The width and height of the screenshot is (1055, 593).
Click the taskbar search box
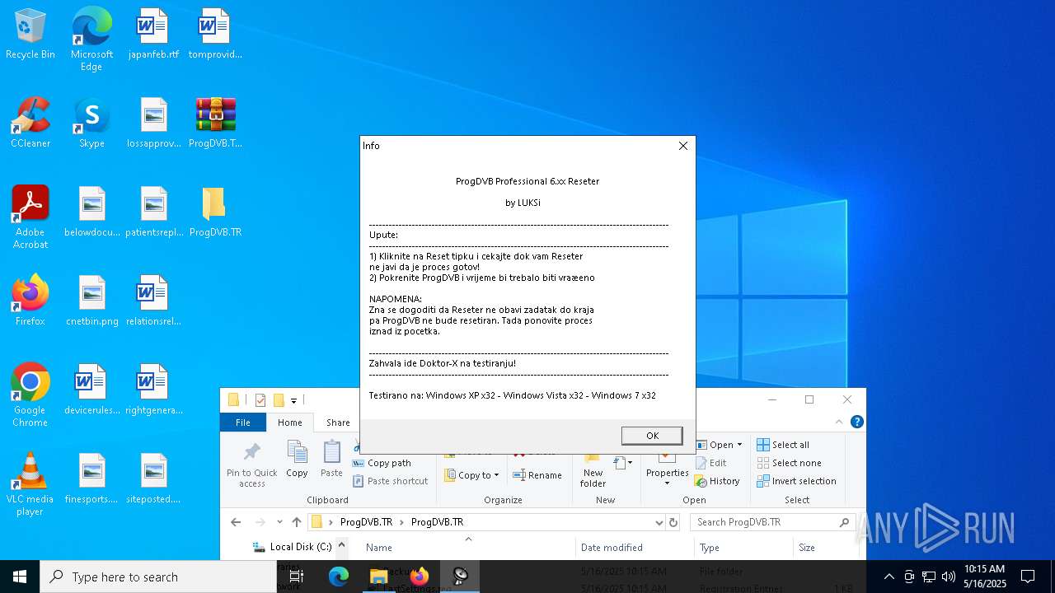click(158, 577)
